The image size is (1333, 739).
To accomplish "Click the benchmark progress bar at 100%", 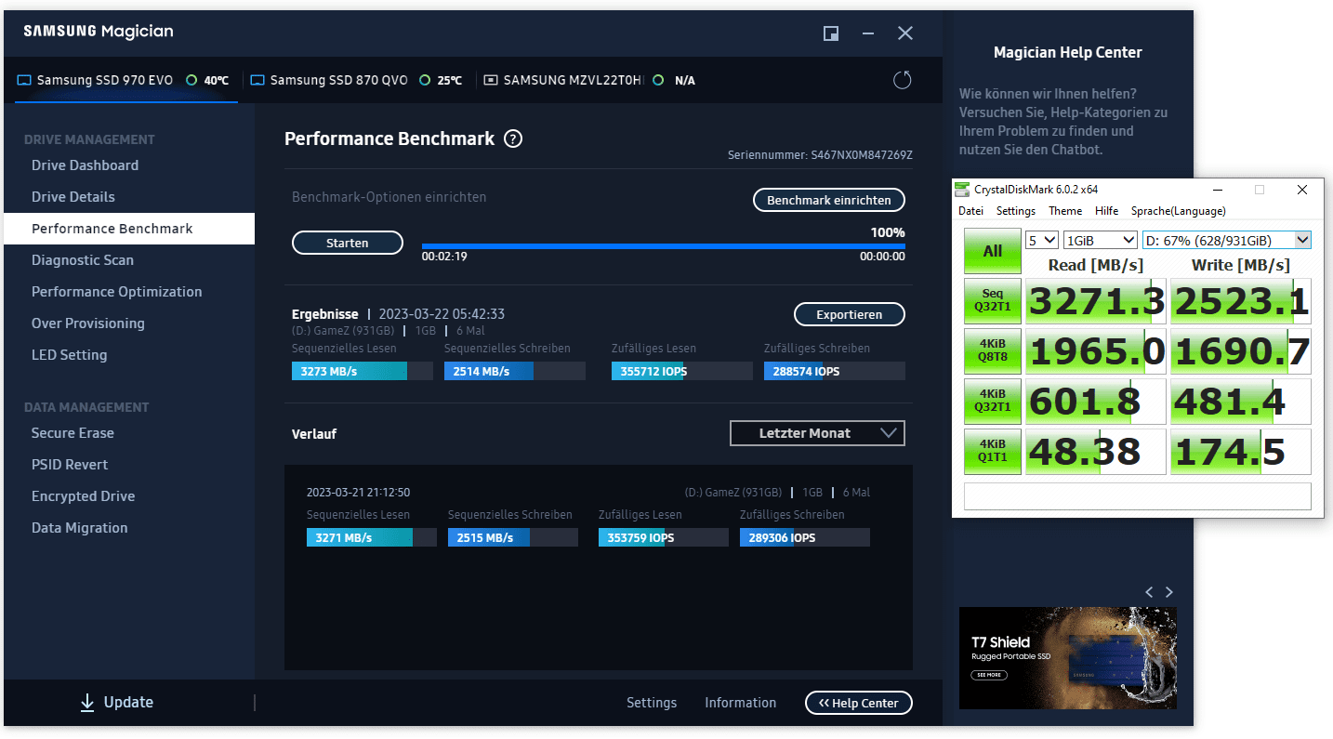I will point(663,246).
